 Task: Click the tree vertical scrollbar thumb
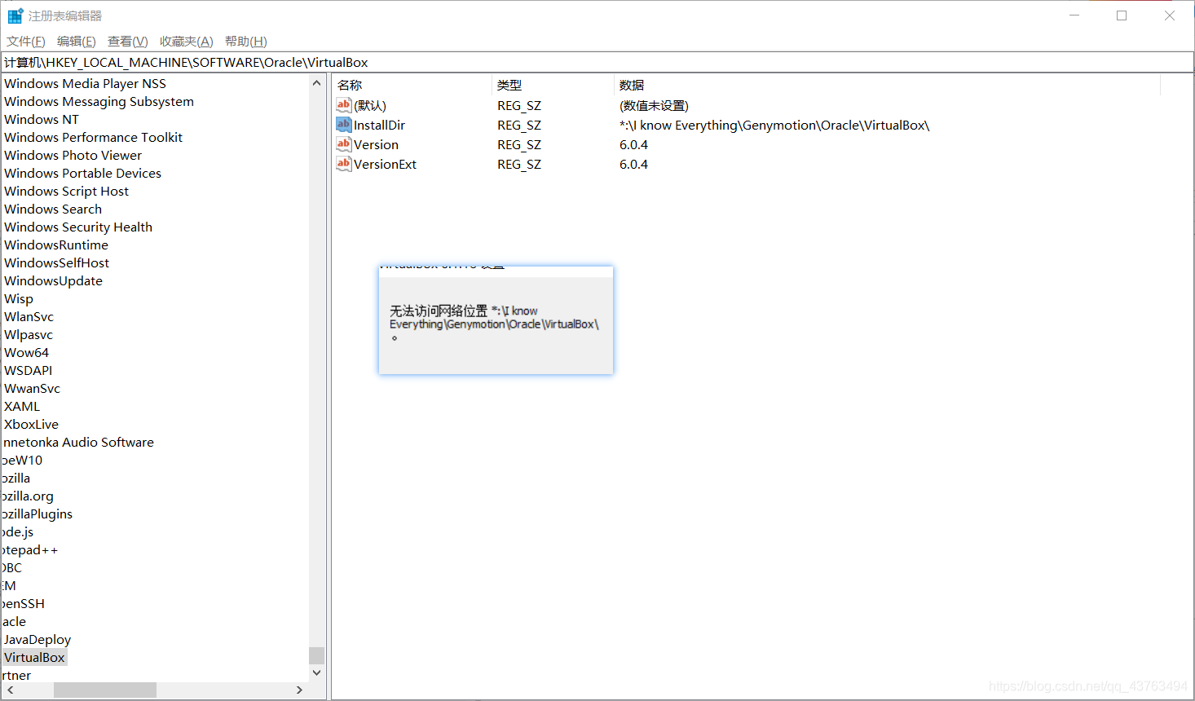click(316, 656)
